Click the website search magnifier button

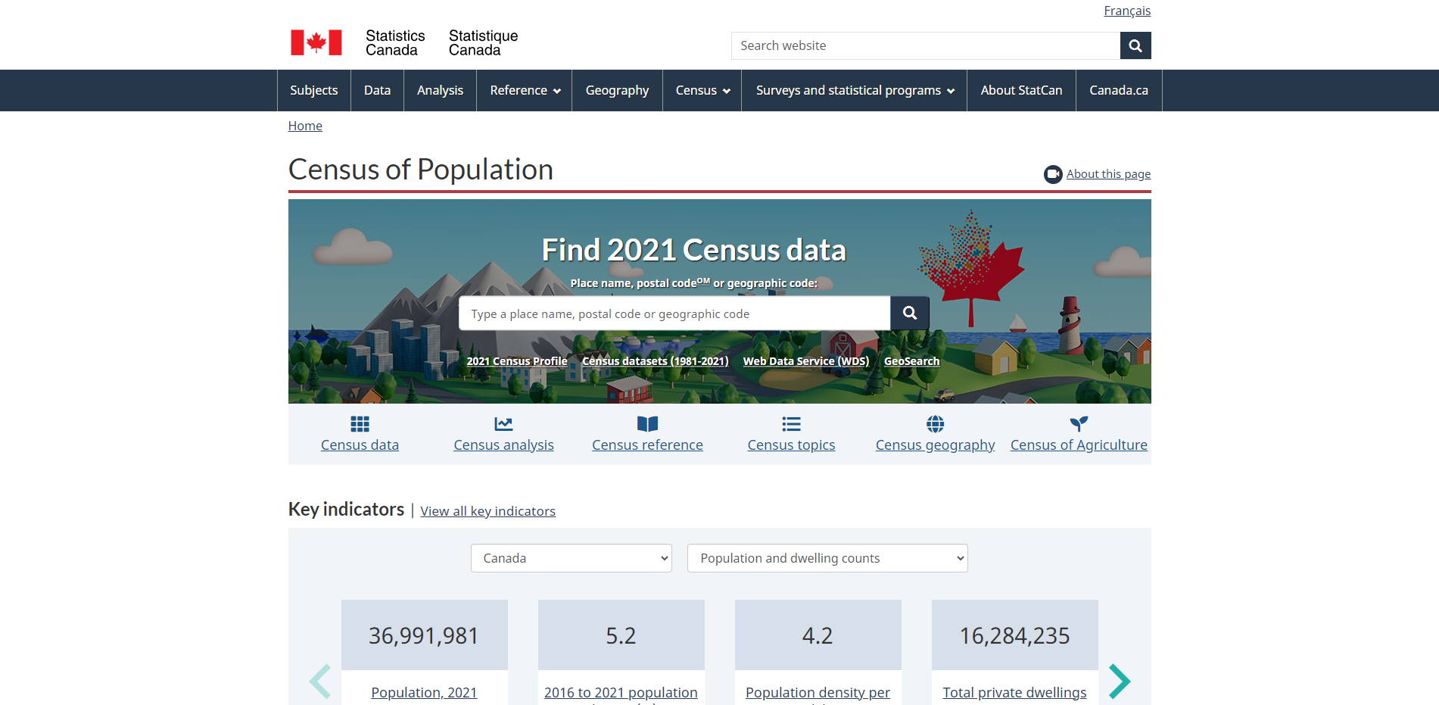1135,45
